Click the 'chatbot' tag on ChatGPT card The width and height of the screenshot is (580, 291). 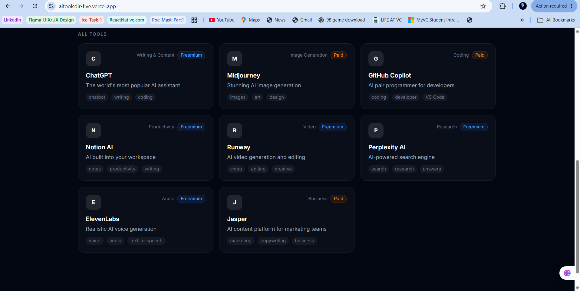[x=97, y=97]
